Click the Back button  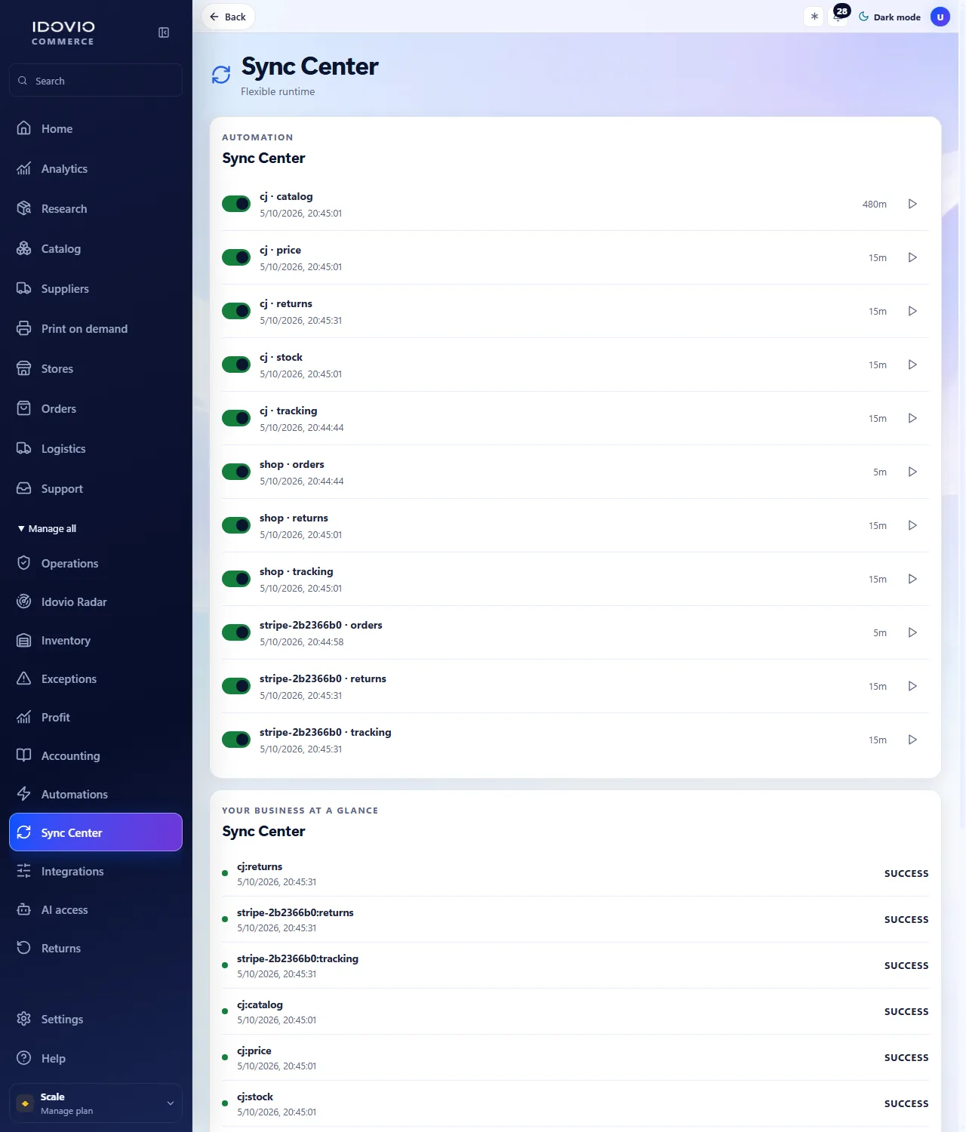pos(228,17)
